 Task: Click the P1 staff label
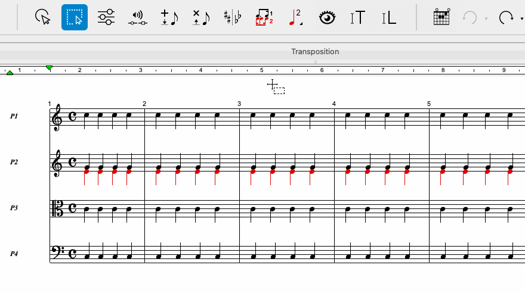[x=14, y=116]
